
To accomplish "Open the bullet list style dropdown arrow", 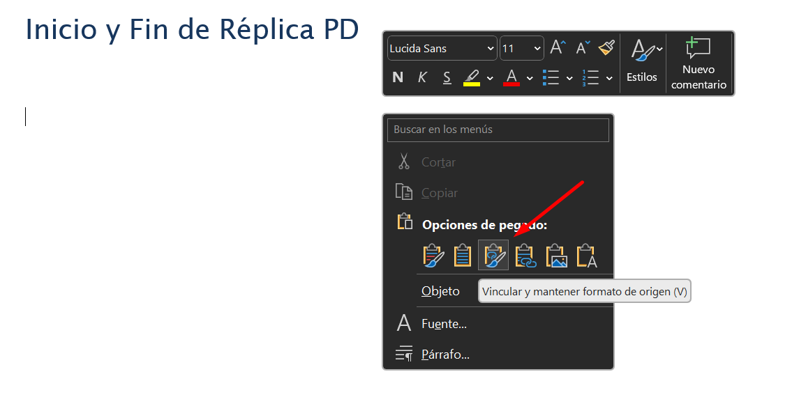I will coord(569,78).
